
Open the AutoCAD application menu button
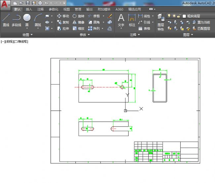coord(5,5)
